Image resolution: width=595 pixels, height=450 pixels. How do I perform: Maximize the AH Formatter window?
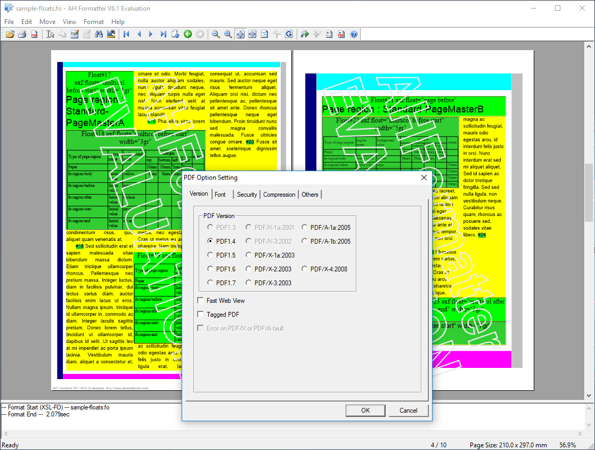point(557,8)
